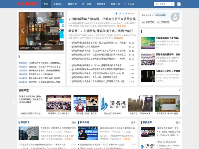Open 当国宝遇上非遗 gallery image
The image size is (199, 149).
point(86,103)
